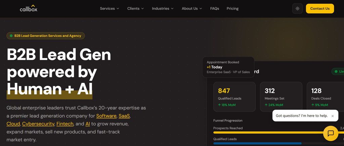344x146 pixels.
Task: Expand the Clients dropdown menu
Action: point(136,8)
